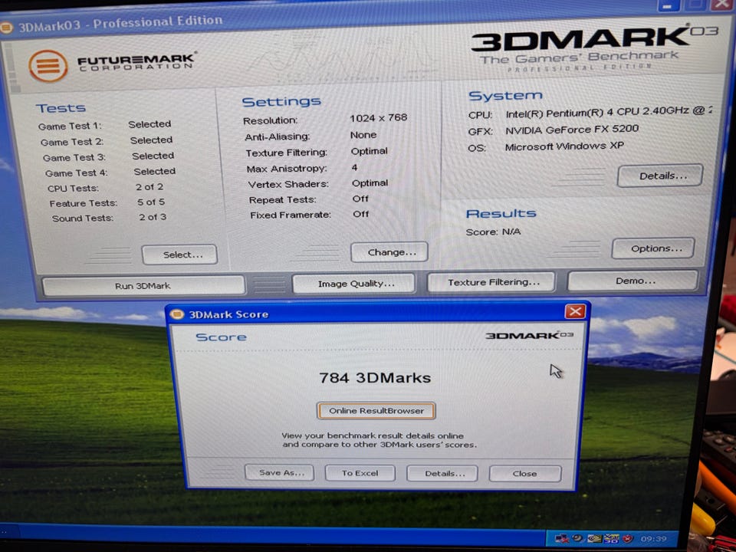This screenshot has height=552, width=736.
Task: Open the NVIDIA settings tray icon
Action: 595,538
